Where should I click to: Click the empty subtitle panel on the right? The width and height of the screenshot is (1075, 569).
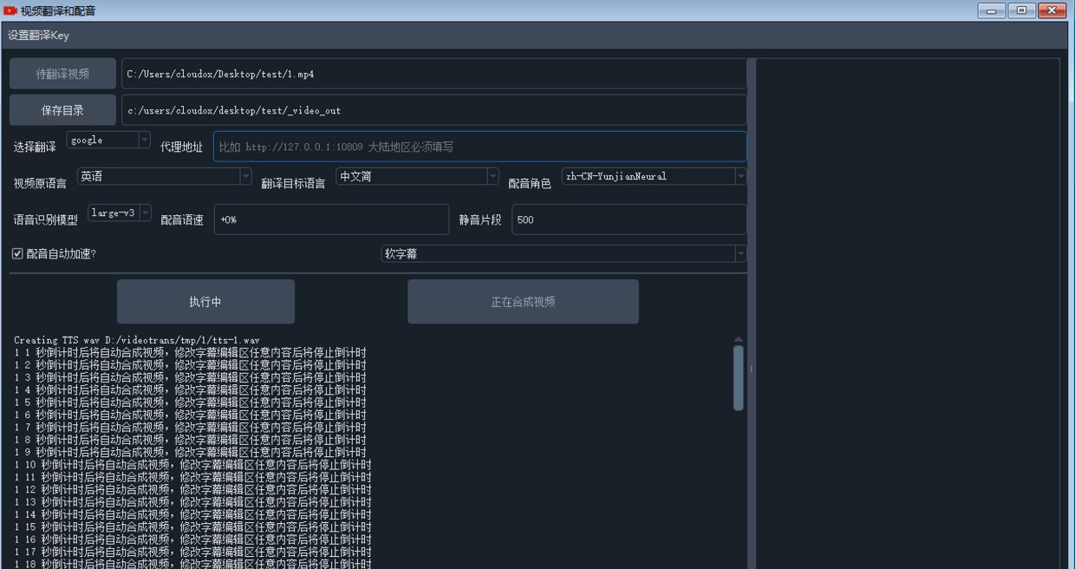coord(909,304)
